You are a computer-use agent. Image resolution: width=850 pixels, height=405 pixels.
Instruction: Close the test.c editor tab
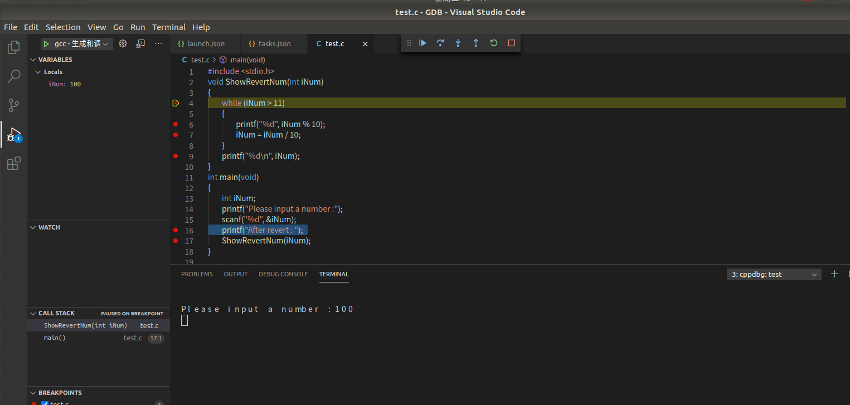click(365, 44)
